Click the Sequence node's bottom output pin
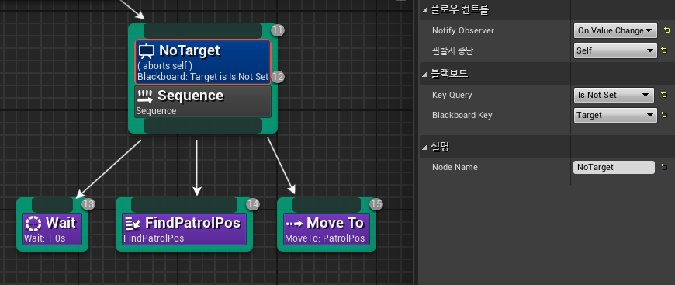The height and width of the screenshot is (285, 675). [x=202, y=126]
